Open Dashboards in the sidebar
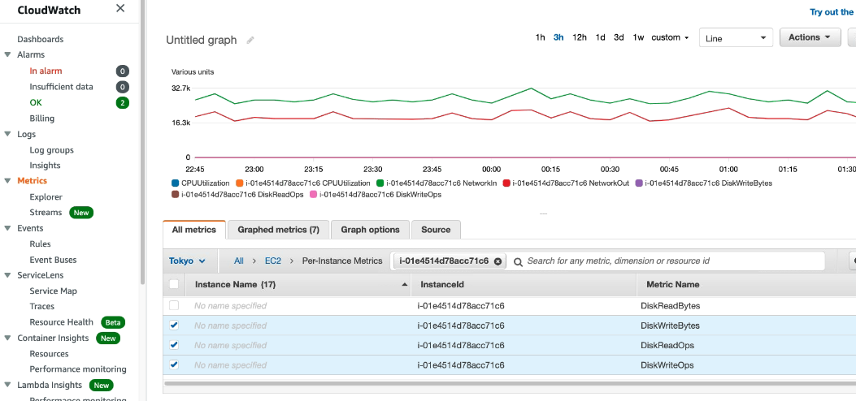 coord(41,39)
